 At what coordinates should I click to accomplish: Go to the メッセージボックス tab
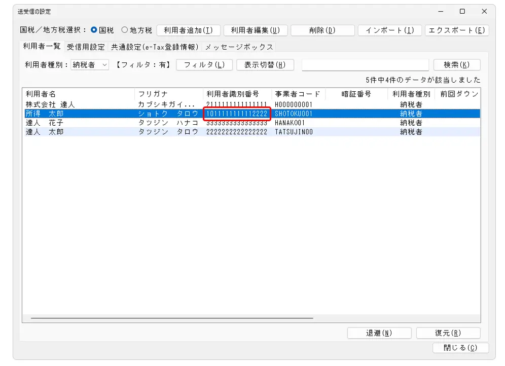[x=239, y=47]
